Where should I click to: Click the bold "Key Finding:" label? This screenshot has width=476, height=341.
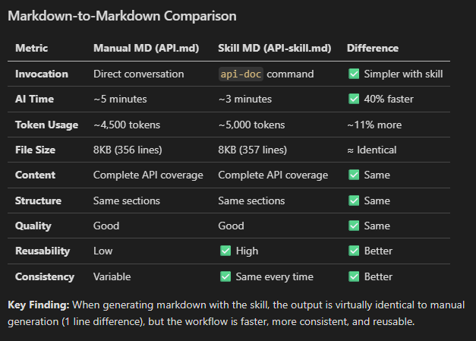pyautogui.click(x=39, y=305)
